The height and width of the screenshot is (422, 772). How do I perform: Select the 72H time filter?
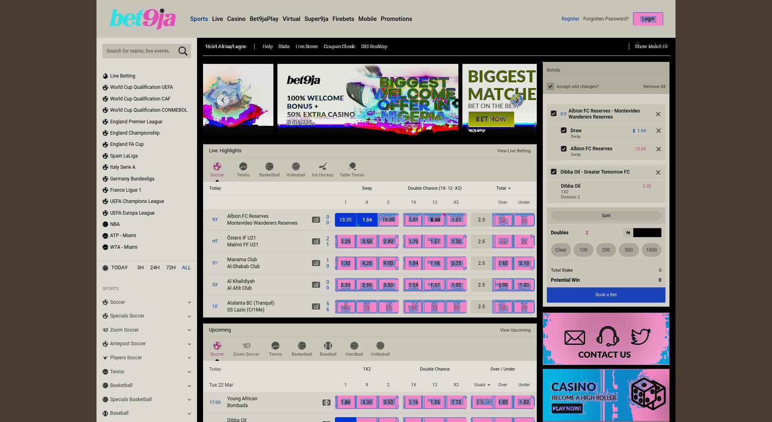point(171,268)
